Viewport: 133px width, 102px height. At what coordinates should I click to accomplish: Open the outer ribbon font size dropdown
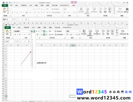31,9
